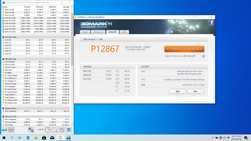The width and height of the screenshot is (251, 141).
Task: Close HWiNFO sensors with blue X icon
Action: coord(69,130)
